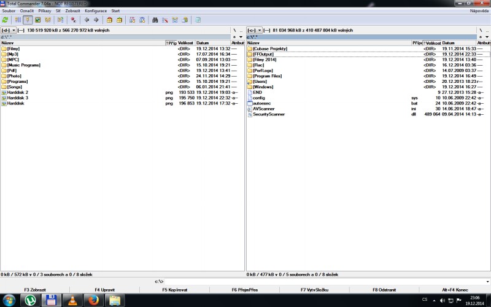Click the F4 Upravit button
This screenshot has width=491, height=307.
(104, 290)
